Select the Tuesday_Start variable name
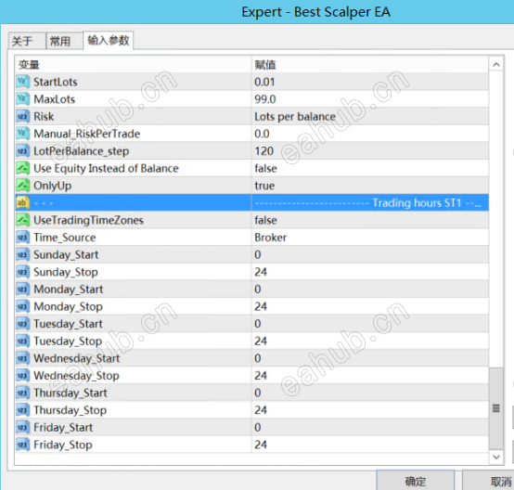 click(x=68, y=324)
